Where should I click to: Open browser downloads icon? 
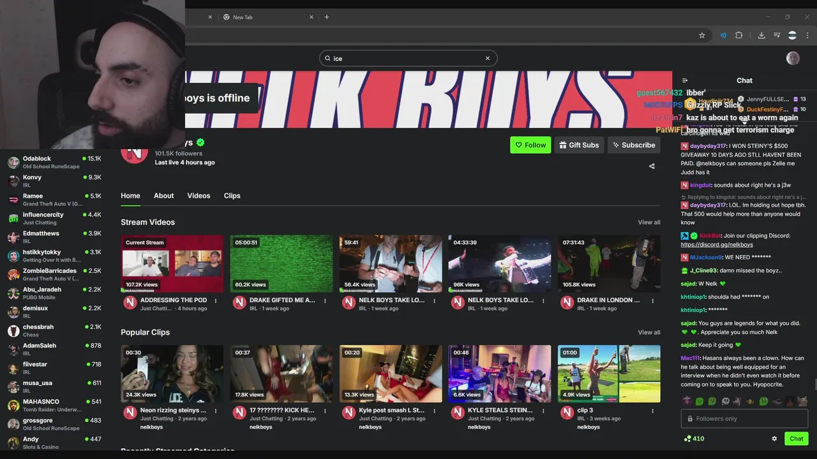[x=761, y=35]
